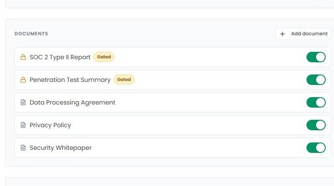Click the Gated badge on SOC 2 report
This screenshot has width=334, height=186.
pyautogui.click(x=104, y=57)
